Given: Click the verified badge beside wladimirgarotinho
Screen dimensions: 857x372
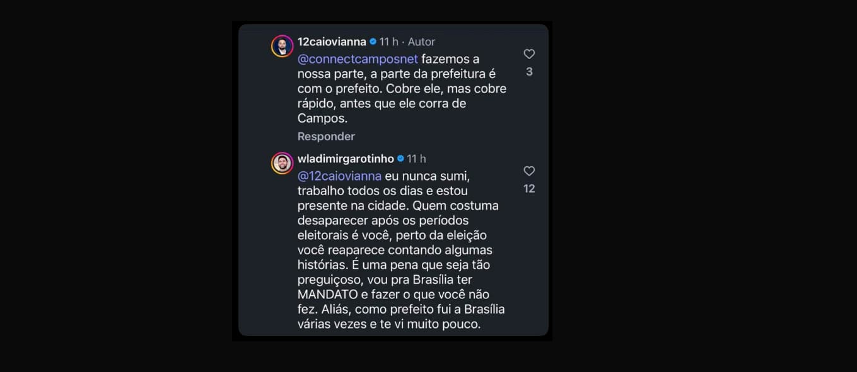Looking at the screenshot, I should pyautogui.click(x=400, y=159).
